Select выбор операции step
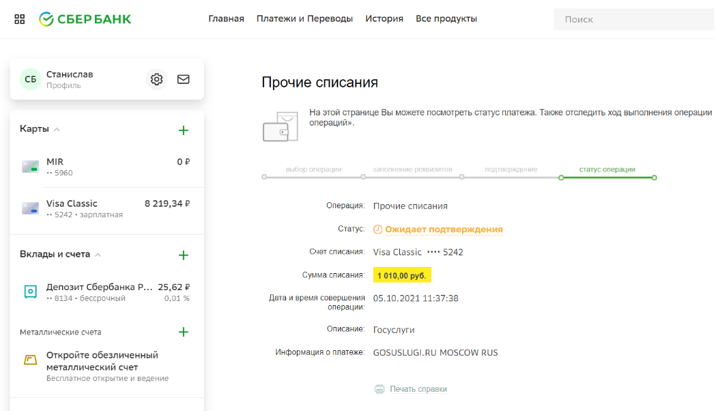Screen dimensions: 718x411 tap(314, 169)
